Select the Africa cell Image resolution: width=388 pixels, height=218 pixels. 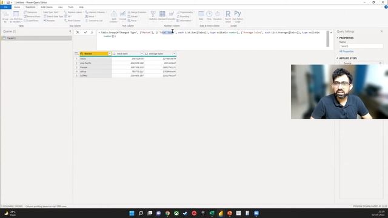point(96,71)
